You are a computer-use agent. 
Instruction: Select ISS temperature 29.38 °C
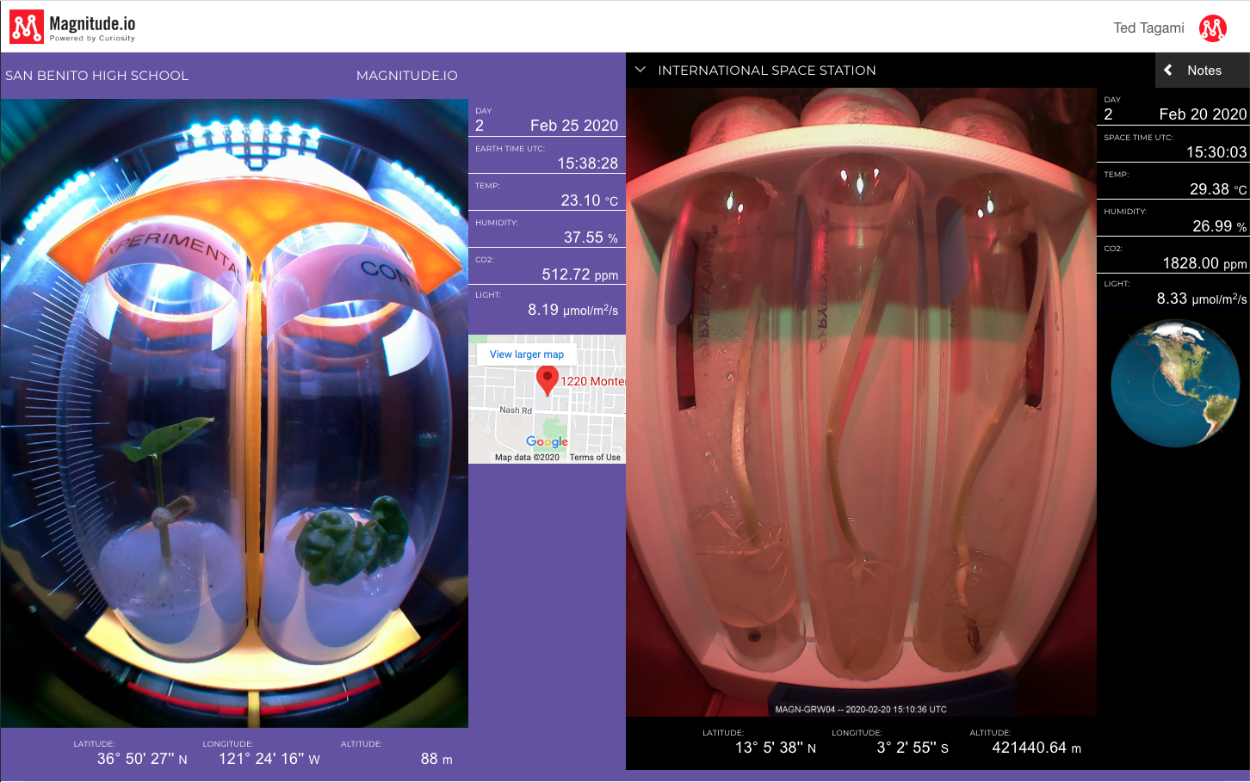tap(1218, 189)
